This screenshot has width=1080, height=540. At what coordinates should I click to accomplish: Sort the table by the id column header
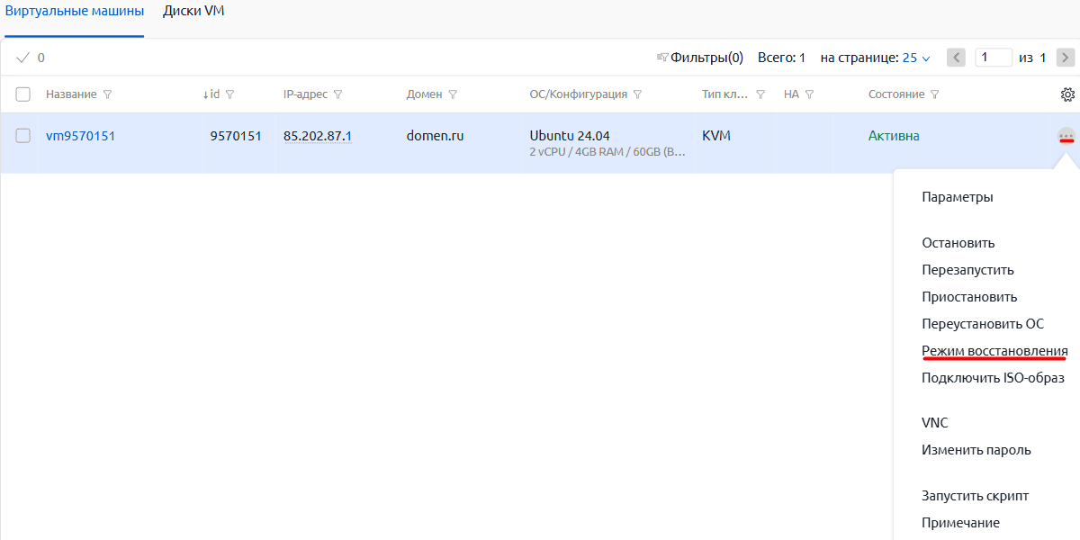pyautogui.click(x=212, y=94)
